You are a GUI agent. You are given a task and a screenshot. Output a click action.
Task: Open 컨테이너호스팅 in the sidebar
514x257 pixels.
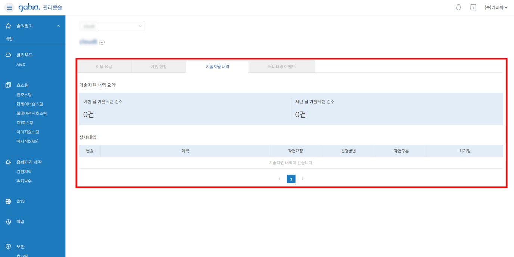pyautogui.click(x=29, y=104)
